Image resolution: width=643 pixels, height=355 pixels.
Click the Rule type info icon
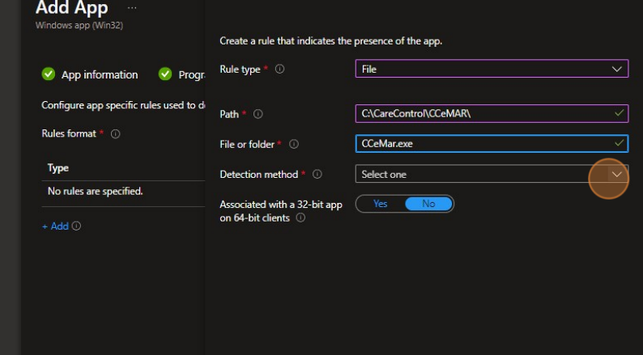coord(279,70)
